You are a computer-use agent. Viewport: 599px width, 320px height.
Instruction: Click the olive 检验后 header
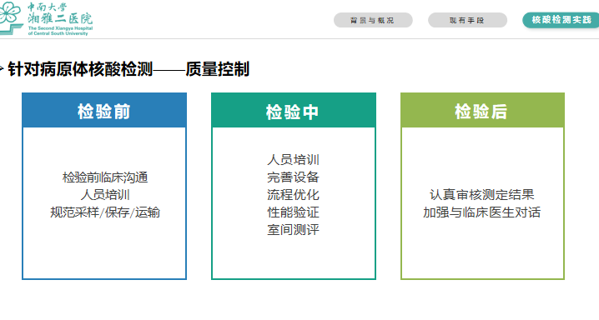click(482, 111)
